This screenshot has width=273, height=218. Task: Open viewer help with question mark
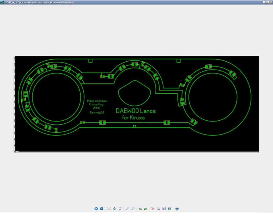177,209
